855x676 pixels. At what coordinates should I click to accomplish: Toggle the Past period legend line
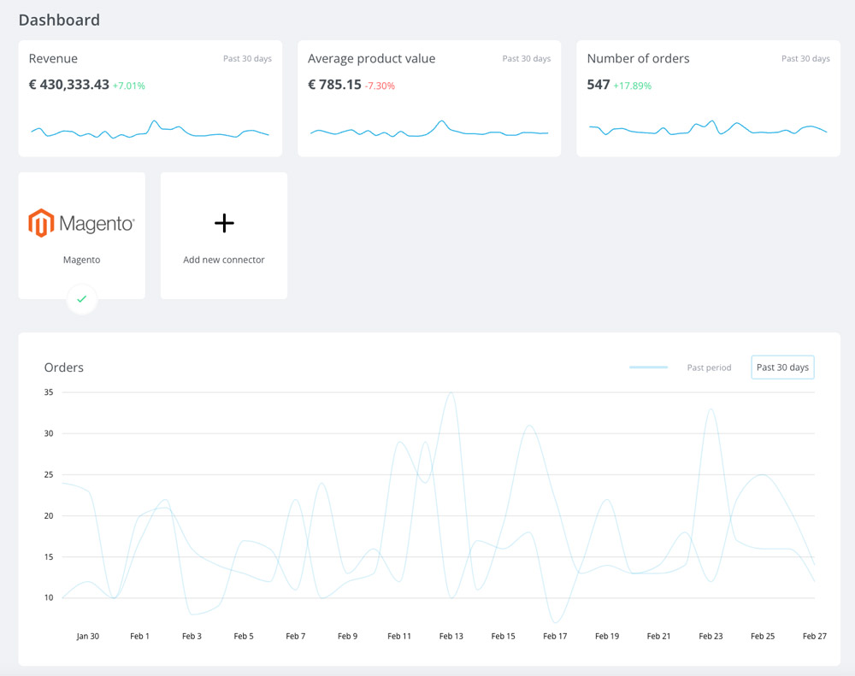[x=648, y=367]
